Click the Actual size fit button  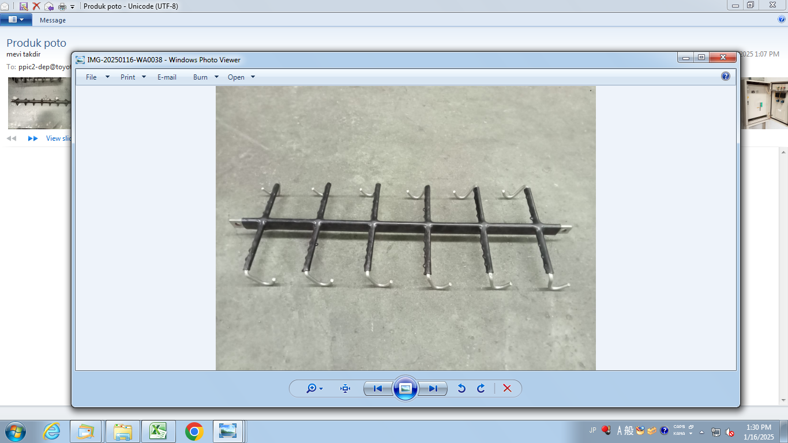pos(346,389)
